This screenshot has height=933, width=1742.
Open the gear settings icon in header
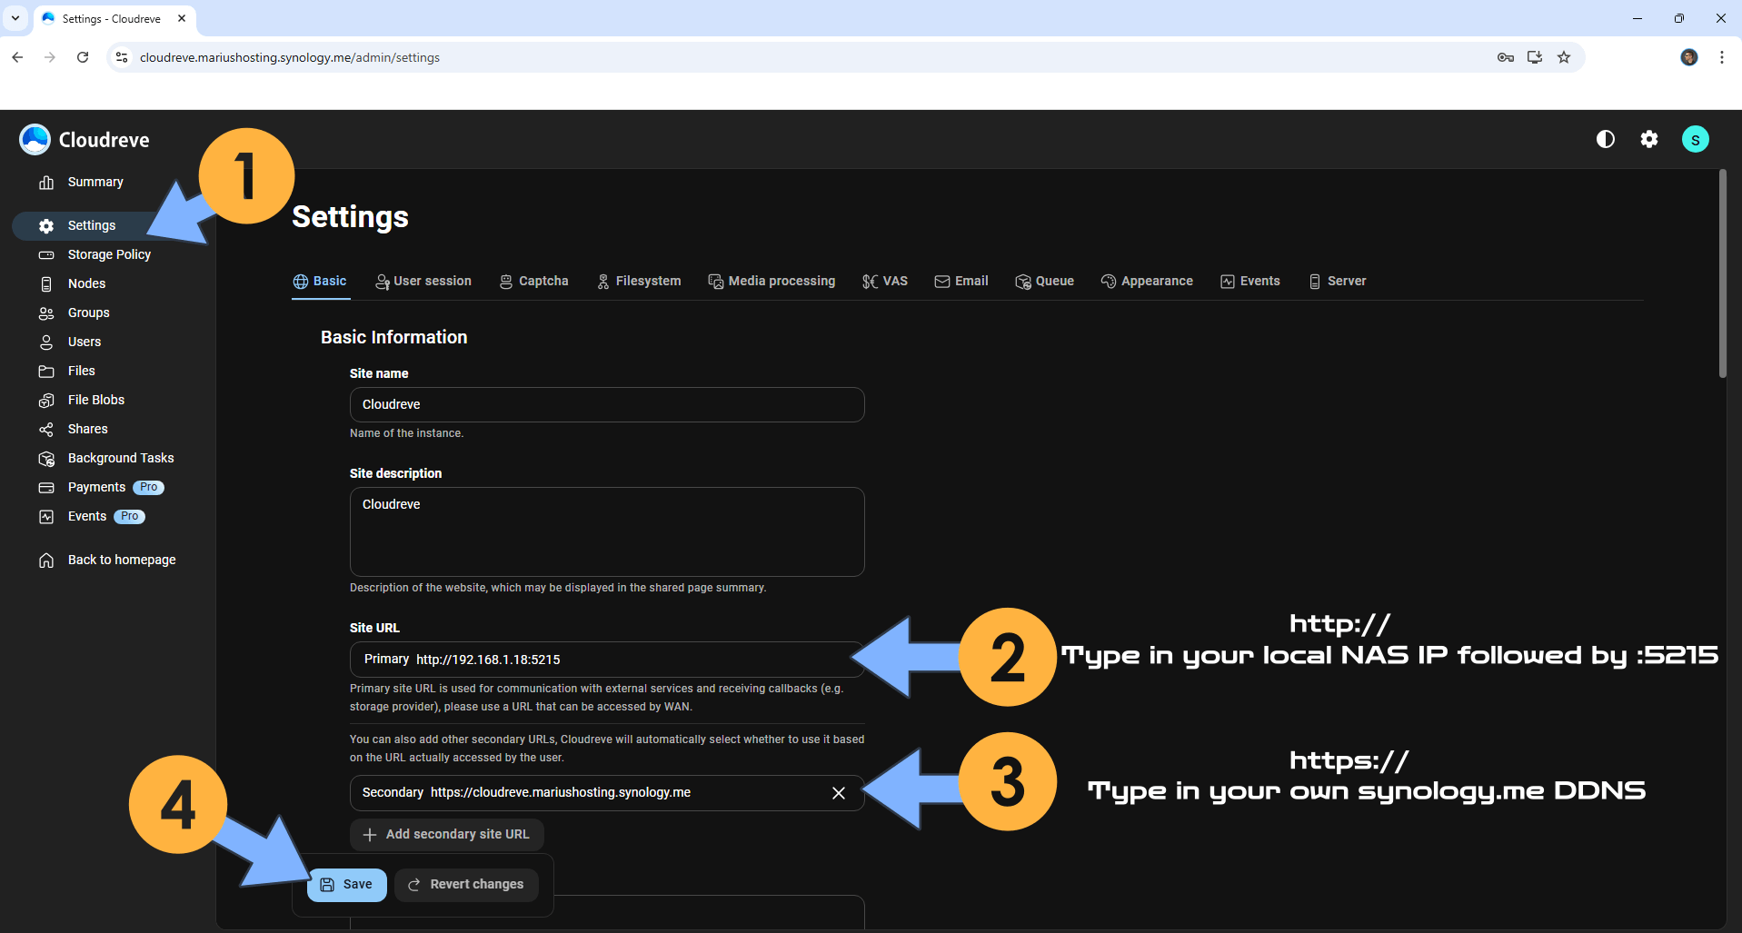pos(1649,139)
